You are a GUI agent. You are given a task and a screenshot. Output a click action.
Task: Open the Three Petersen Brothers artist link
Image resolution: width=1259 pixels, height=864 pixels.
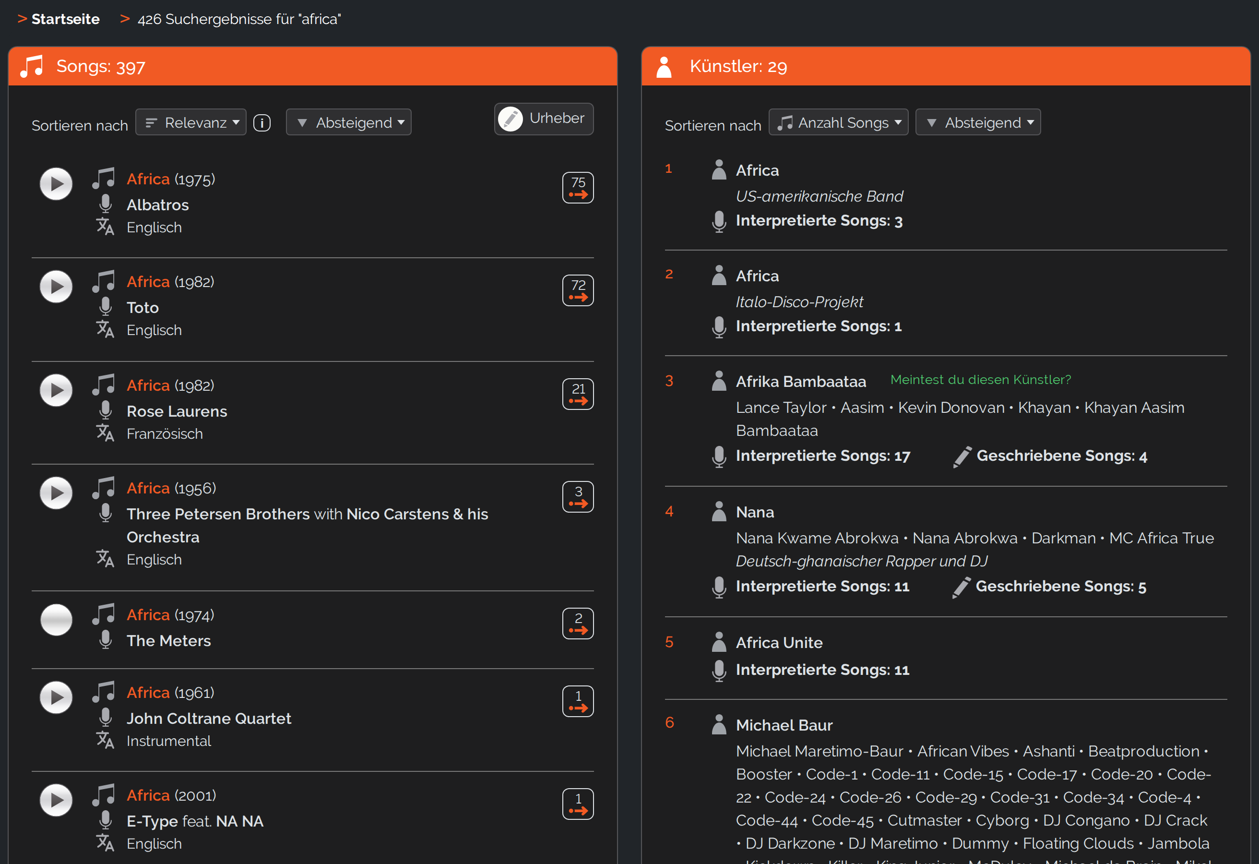pos(218,514)
